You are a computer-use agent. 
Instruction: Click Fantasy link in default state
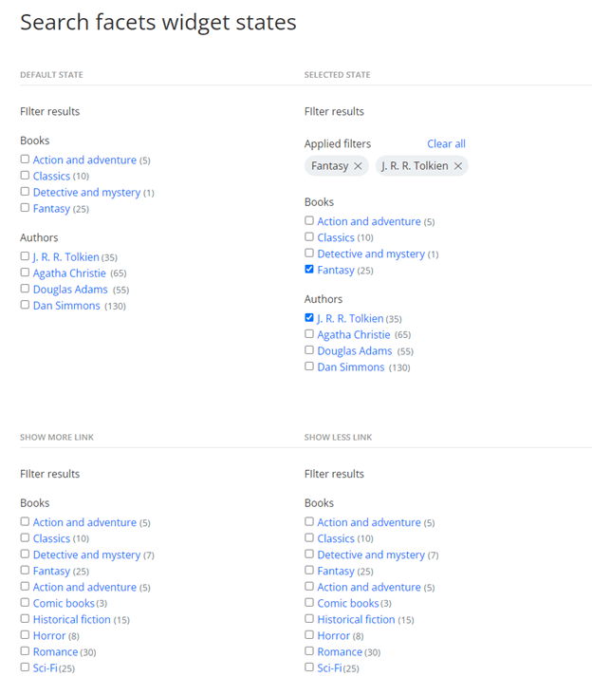tap(51, 209)
